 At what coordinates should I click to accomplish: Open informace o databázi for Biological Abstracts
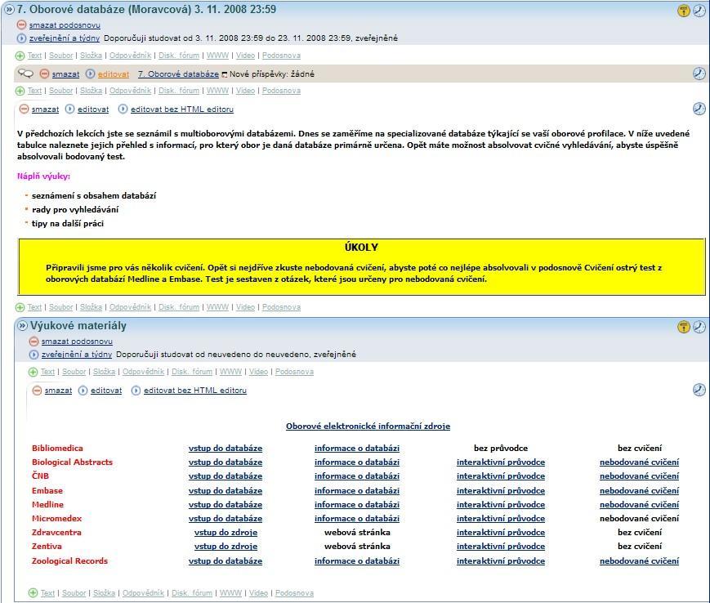(x=357, y=462)
